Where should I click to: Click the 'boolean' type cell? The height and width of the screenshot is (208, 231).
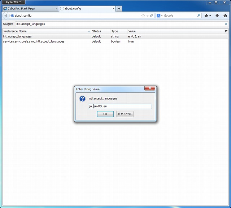coord(116,41)
